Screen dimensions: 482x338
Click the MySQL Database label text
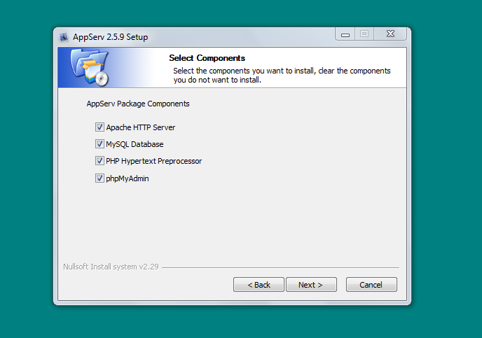click(135, 144)
